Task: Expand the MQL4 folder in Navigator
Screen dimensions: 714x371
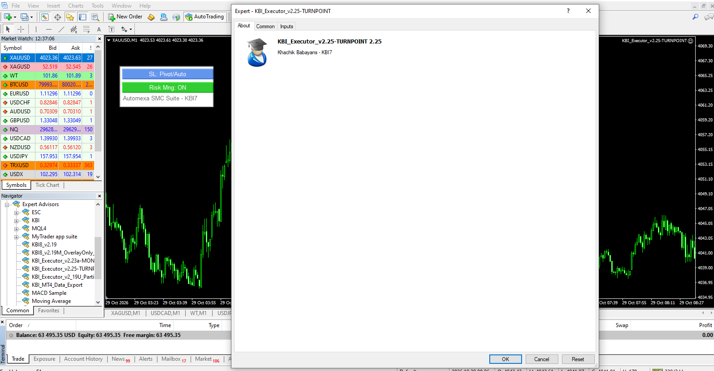Action: (16, 229)
